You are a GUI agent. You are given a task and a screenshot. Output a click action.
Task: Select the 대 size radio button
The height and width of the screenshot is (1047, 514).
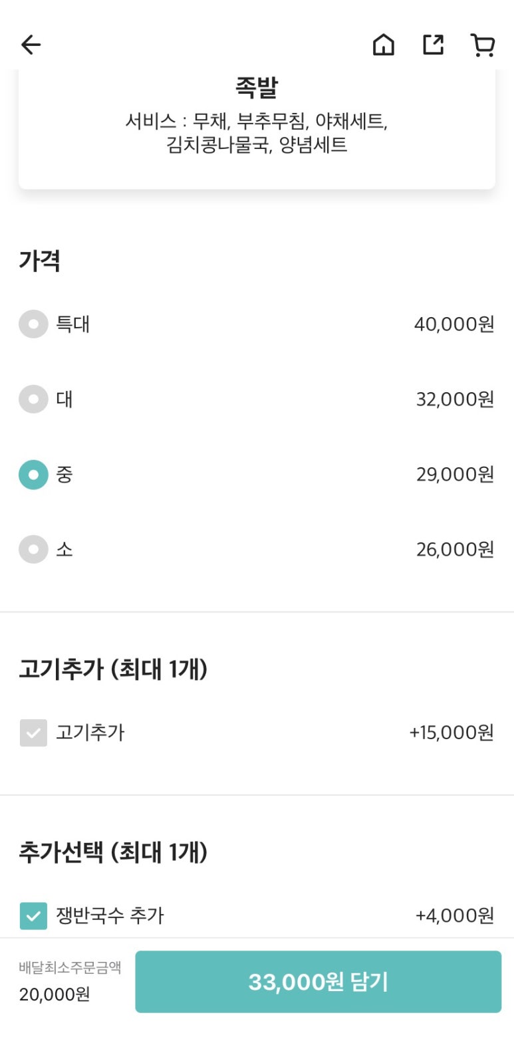point(33,400)
